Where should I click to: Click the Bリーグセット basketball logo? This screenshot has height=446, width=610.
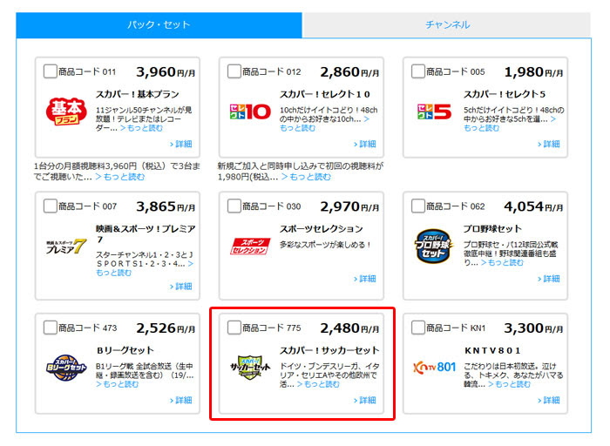point(66,368)
